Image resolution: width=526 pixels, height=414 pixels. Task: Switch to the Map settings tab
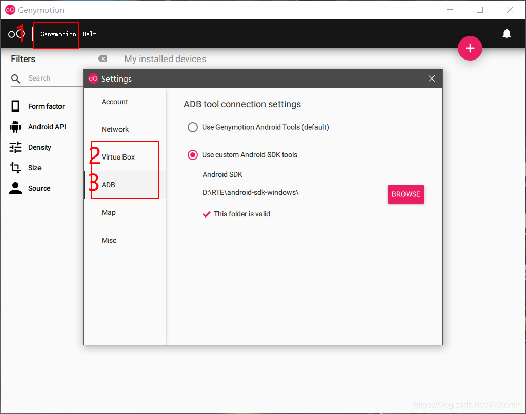[125, 212]
